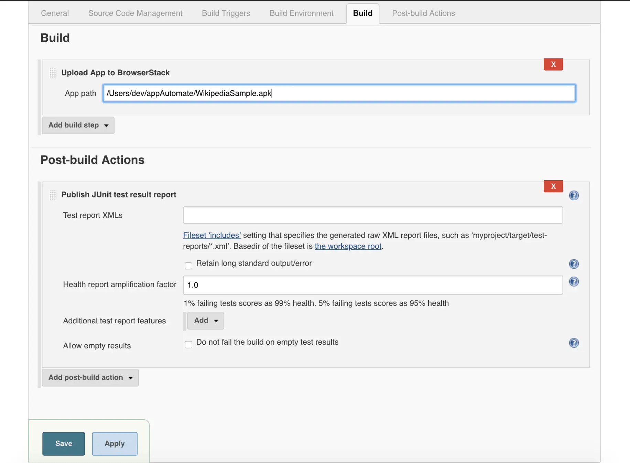
Task: Enable Retain long standard output/error checkbox
Action: pyautogui.click(x=188, y=266)
